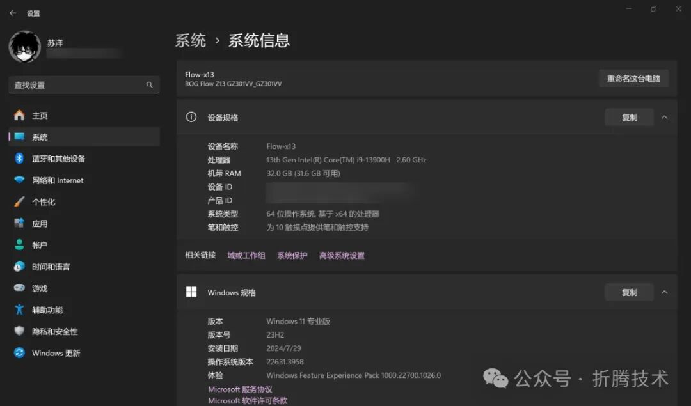This screenshot has width=691, height=406.
Task: Open Windows 更新 in sidebar
Action: tap(84, 353)
